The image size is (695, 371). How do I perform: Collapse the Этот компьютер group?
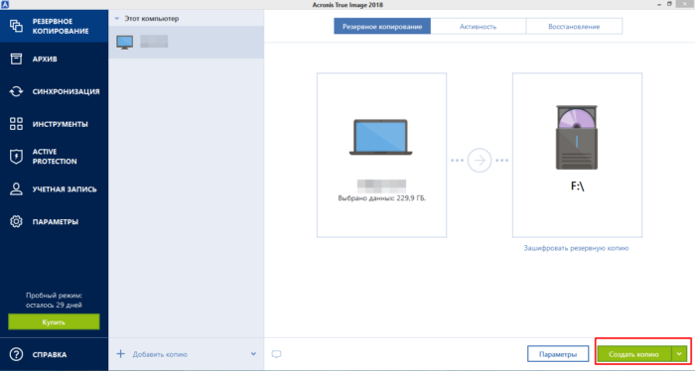tap(117, 19)
